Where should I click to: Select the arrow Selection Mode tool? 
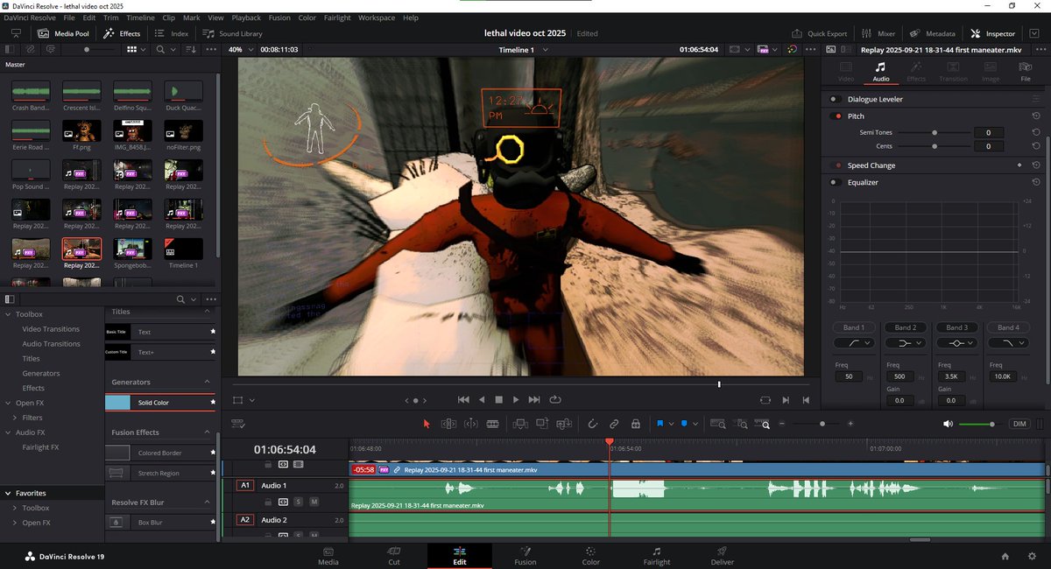[427, 424]
